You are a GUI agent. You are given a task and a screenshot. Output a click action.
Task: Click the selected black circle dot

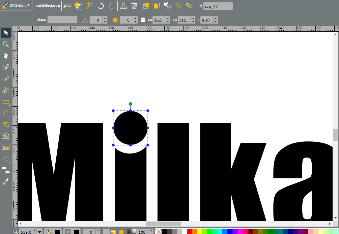(130, 128)
